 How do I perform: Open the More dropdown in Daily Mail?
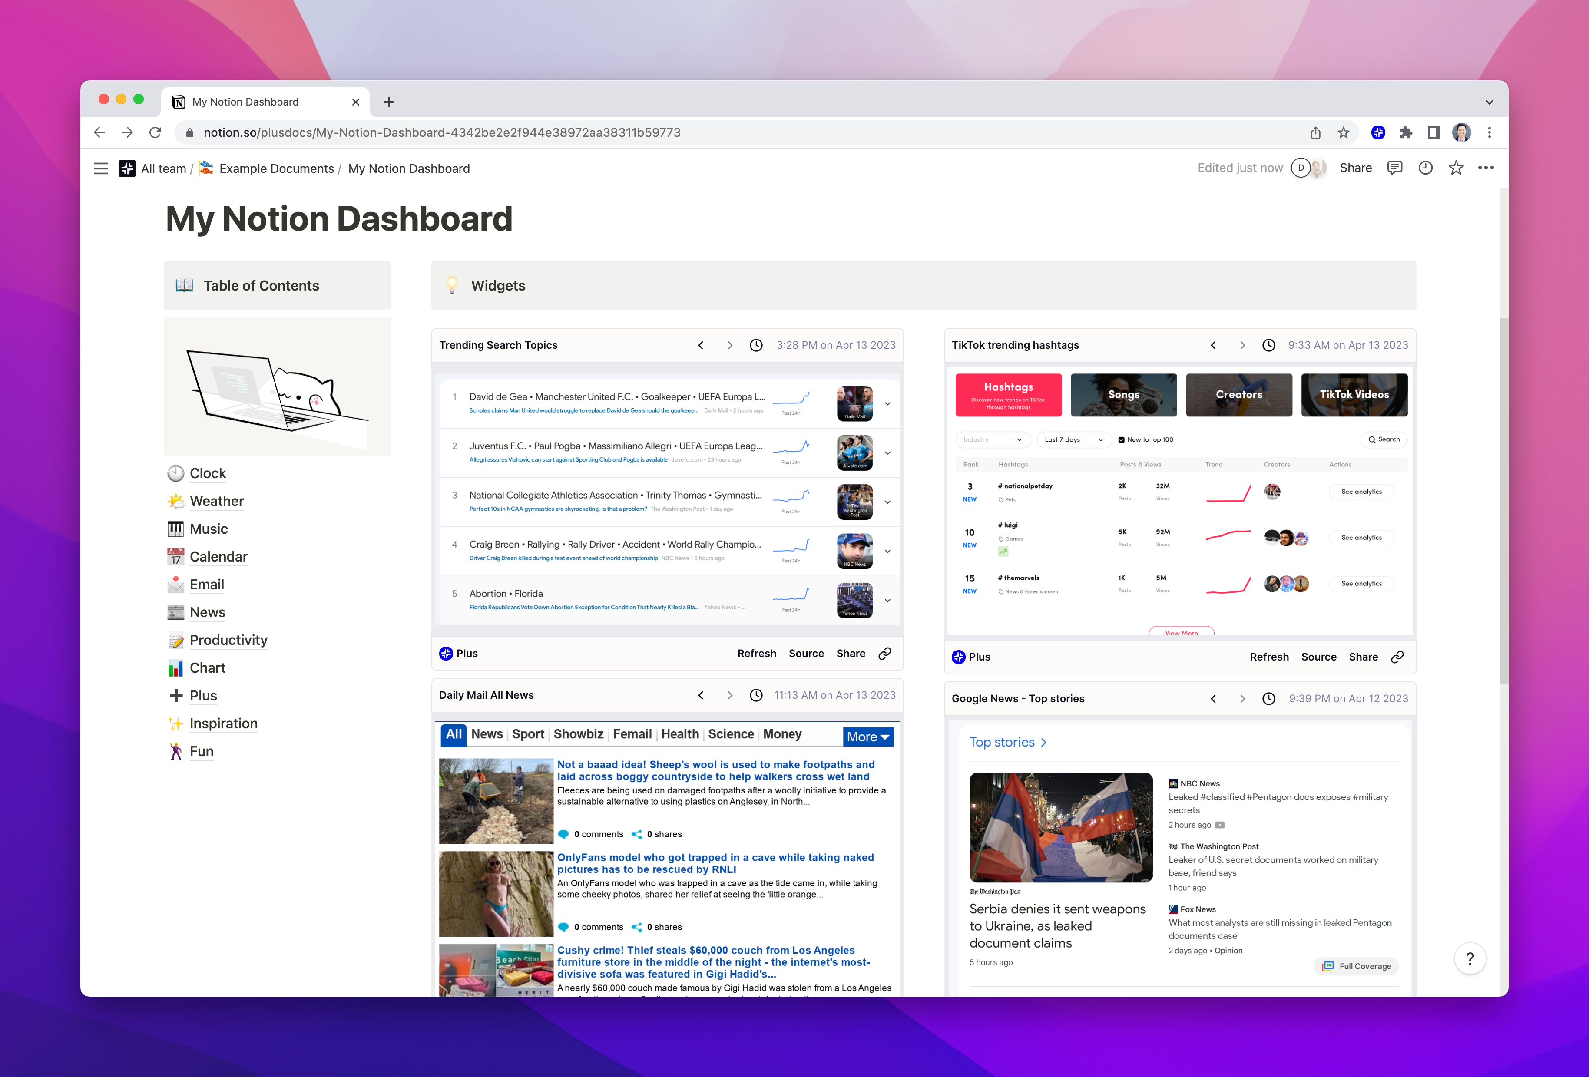pyautogui.click(x=867, y=737)
